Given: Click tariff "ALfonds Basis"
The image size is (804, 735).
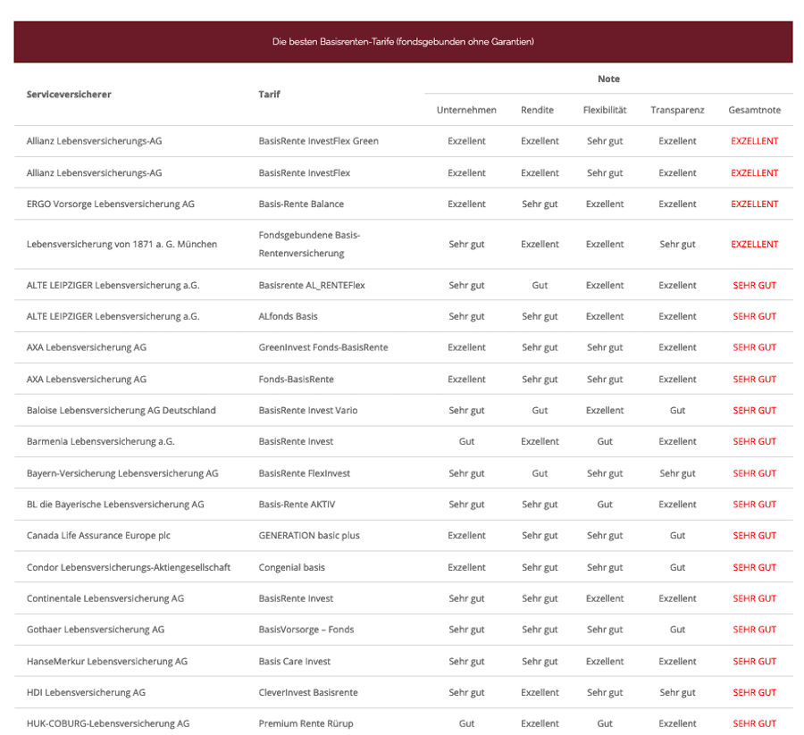Looking at the screenshot, I should pyautogui.click(x=289, y=317).
